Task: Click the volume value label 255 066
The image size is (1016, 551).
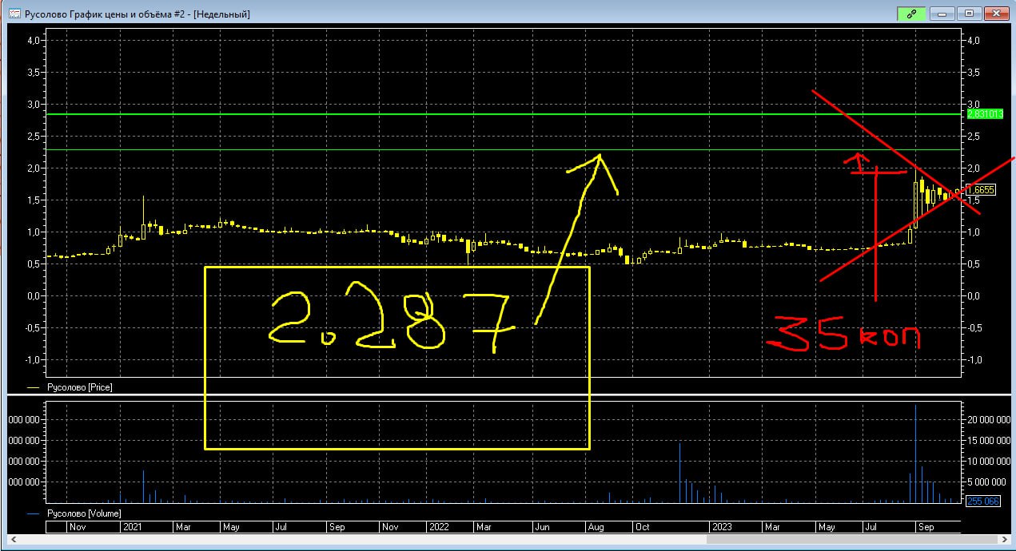Action: [x=982, y=501]
